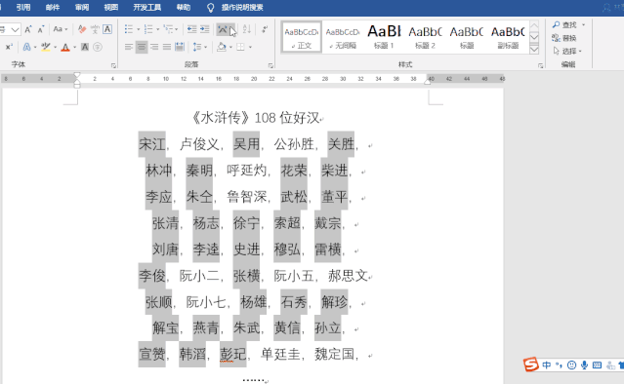Open the Sogou IME soft keyboard icon

(597, 365)
